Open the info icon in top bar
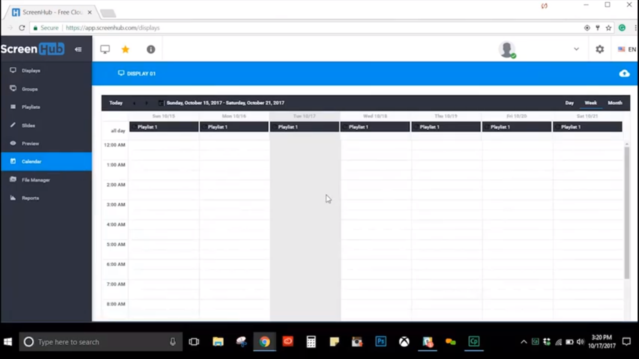The height and width of the screenshot is (359, 639). [x=151, y=50]
